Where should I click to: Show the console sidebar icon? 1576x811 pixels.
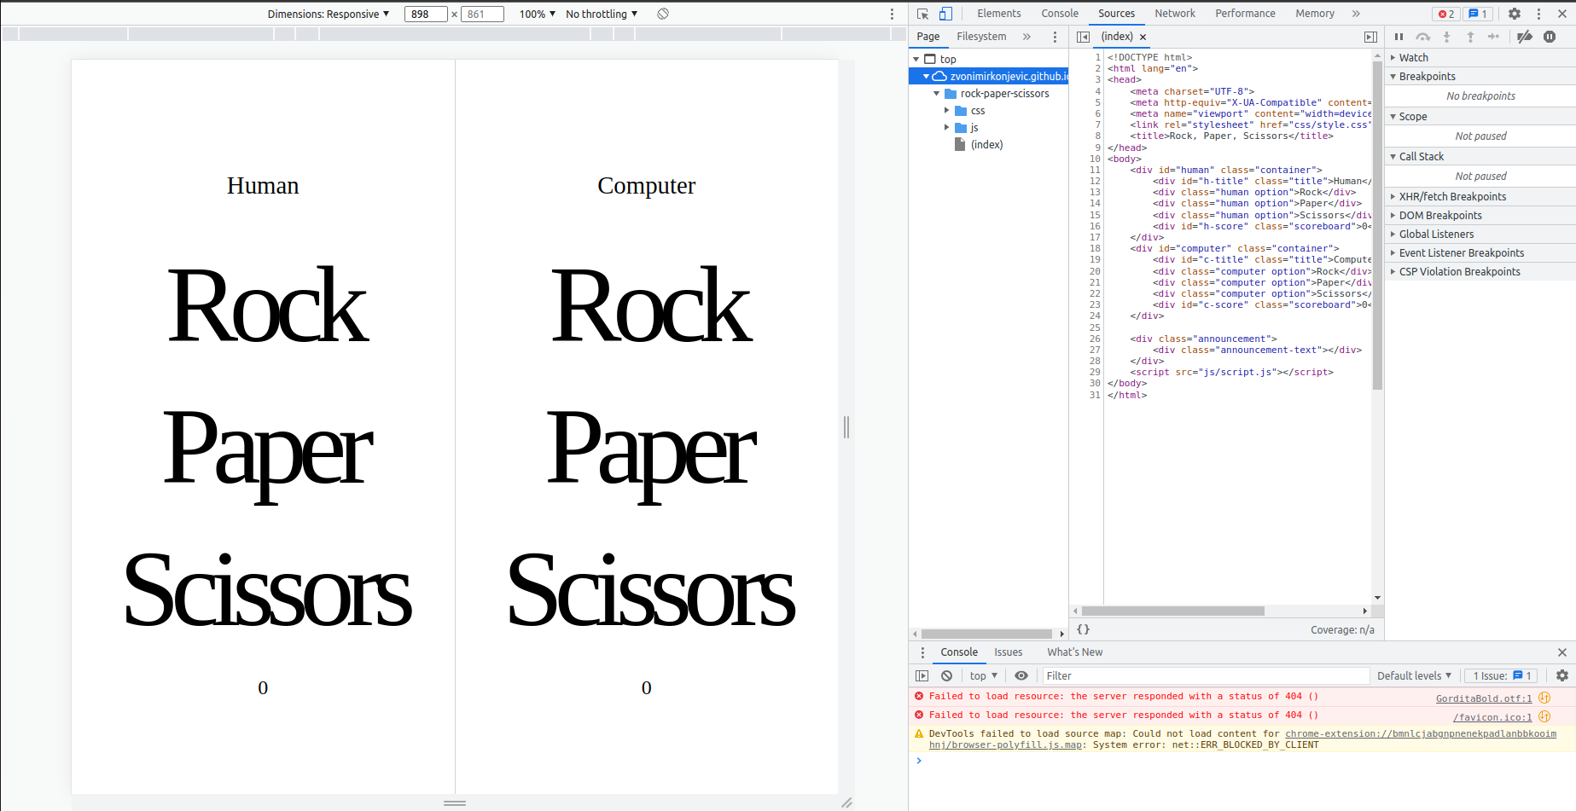coord(922,675)
